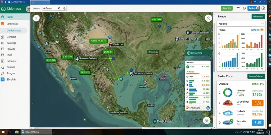The height and width of the screenshot is (135, 271).
Task: Click the blue price button in Prmondie row
Action: (258, 123)
